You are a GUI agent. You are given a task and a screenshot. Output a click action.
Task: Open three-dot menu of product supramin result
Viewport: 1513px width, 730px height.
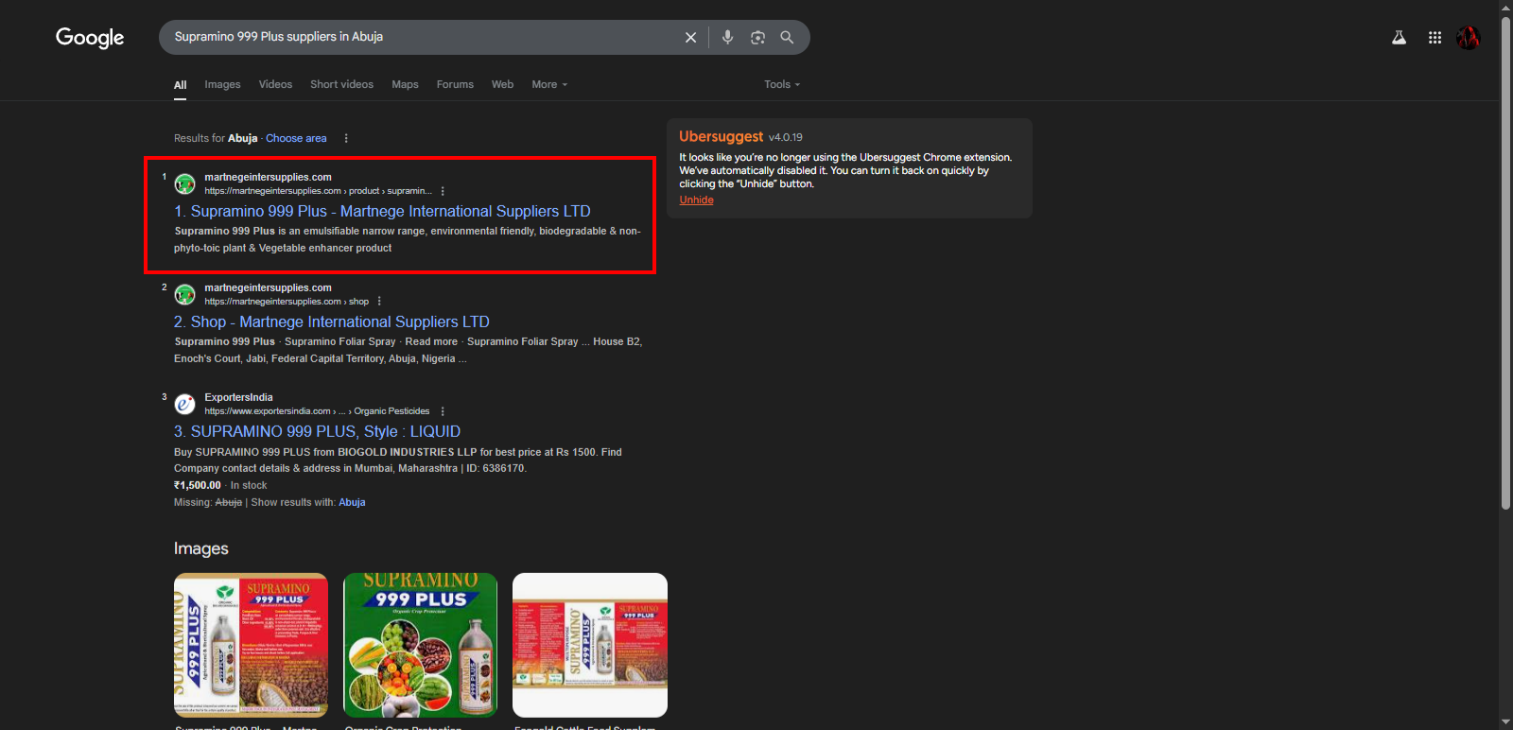(443, 191)
